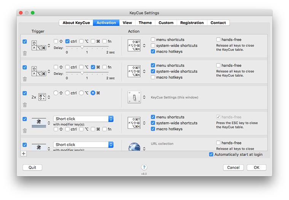Check the shift modifier in first row

tap(56, 41)
